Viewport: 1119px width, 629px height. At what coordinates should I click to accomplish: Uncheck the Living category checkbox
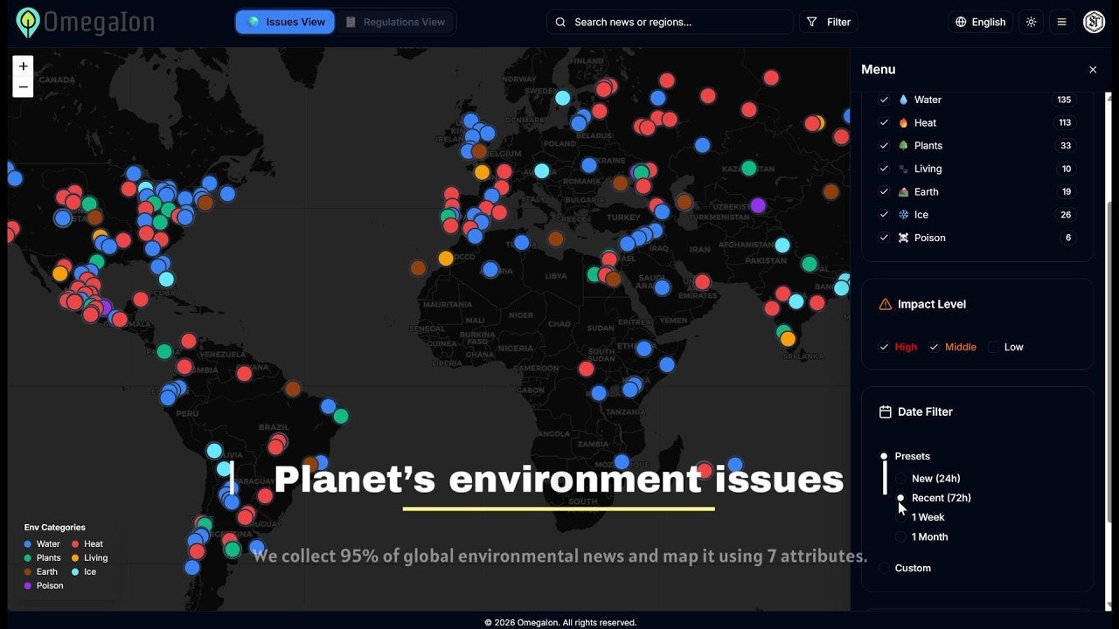point(884,169)
